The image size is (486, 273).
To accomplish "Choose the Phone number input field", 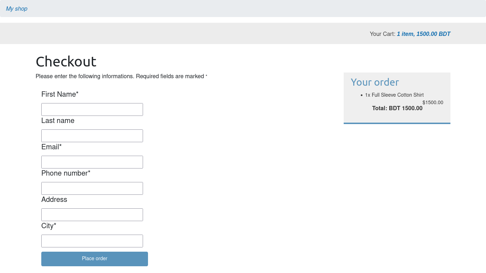I will pos(92,188).
